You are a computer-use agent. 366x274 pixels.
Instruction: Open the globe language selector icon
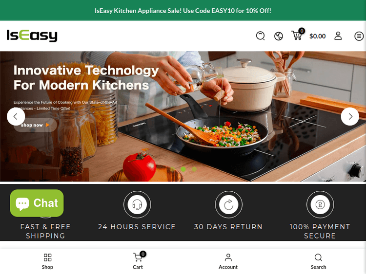pos(279,36)
